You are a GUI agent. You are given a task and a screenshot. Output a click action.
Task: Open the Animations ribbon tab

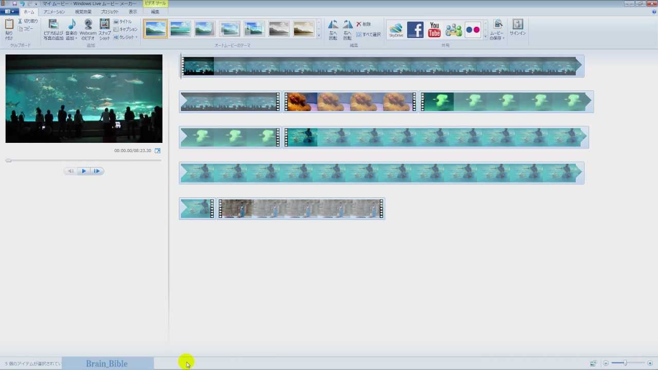(x=54, y=11)
